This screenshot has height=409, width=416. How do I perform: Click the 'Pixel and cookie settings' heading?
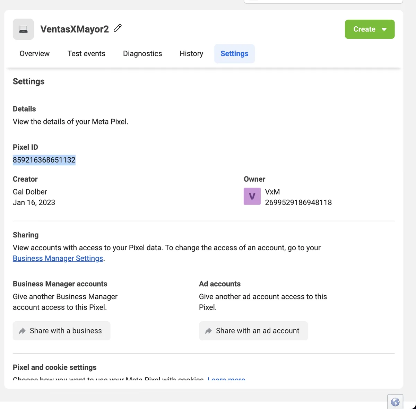click(55, 367)
